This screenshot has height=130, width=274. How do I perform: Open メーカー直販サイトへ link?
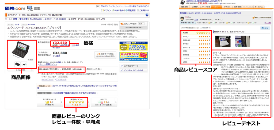tap(48, 64)
